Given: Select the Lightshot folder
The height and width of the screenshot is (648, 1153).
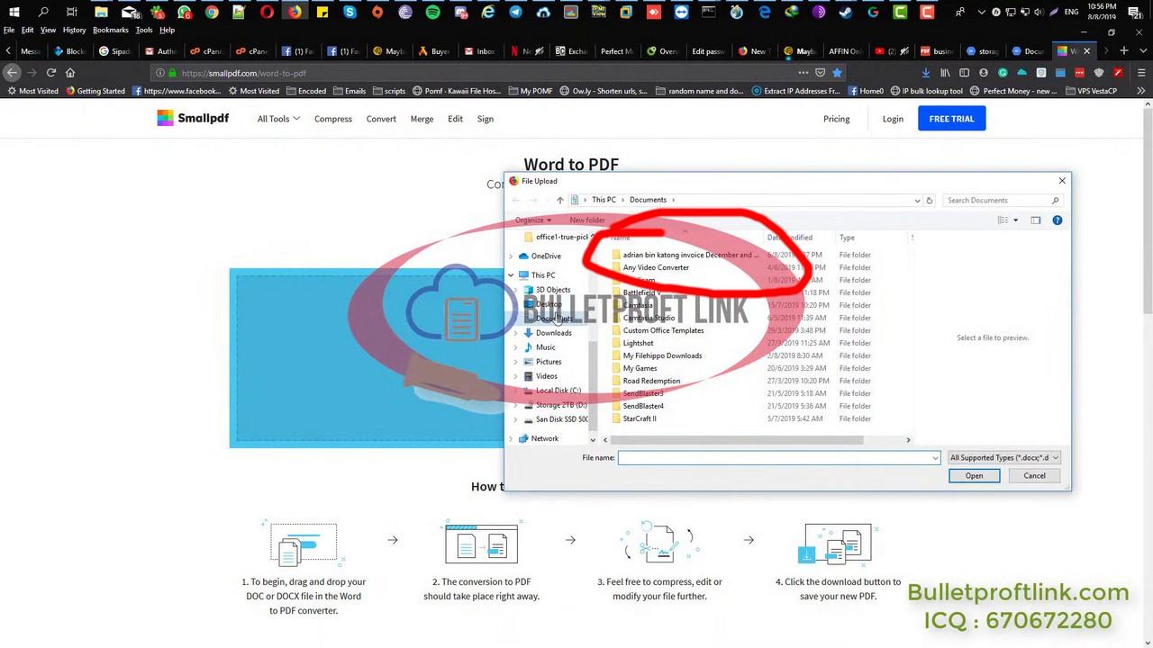Looking at the screenshot, I should point(638,343).
